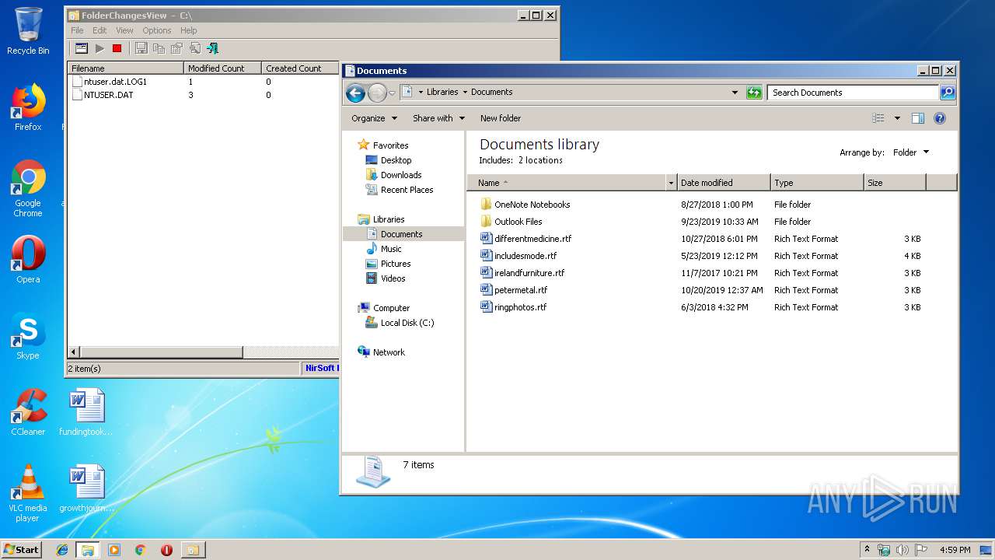Image resolution: width=995 pixels, height=560 pixels.
Task: Open the recent pages dropdown beside Forward
Action: pyautogui.click(x=392, y=93)
